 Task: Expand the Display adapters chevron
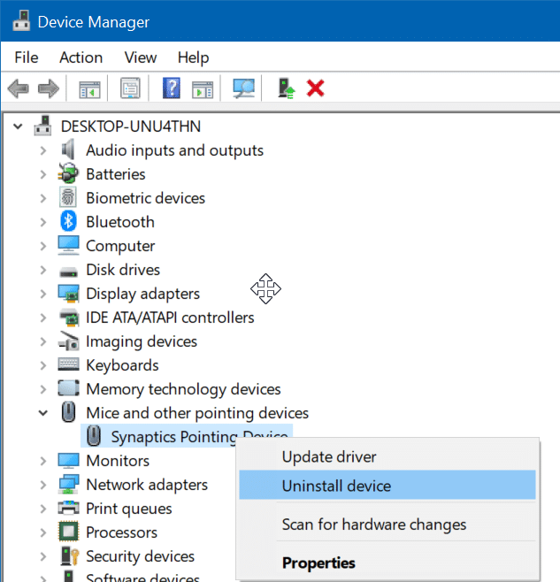pyautogui.click(x=43, y=294)
